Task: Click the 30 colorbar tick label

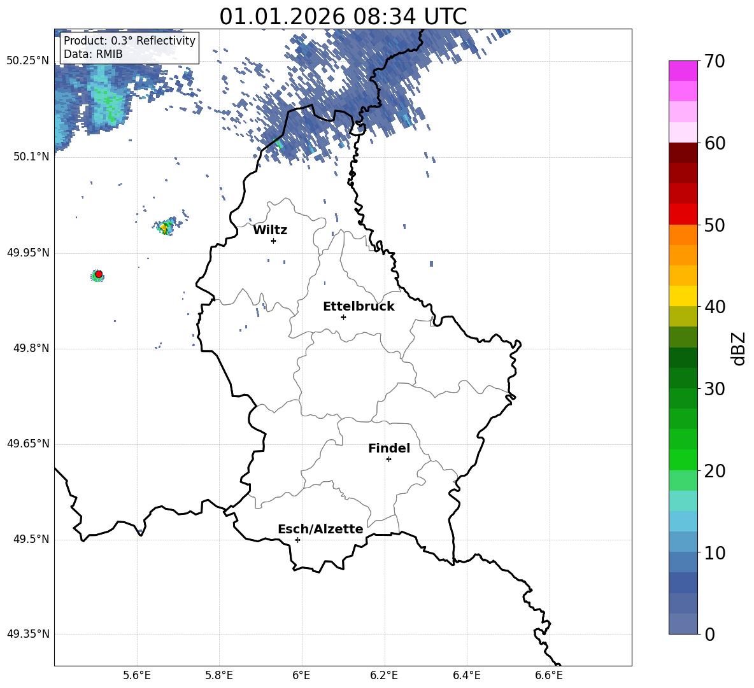Action: (x=715, y=389)
